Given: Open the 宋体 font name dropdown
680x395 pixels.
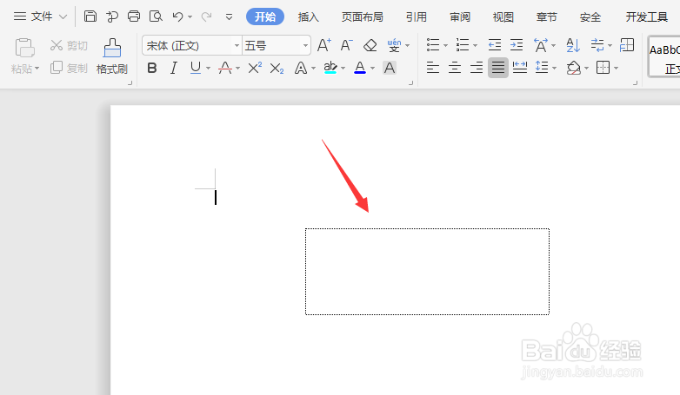Looking at the screenshot, I should pos(237,45).
